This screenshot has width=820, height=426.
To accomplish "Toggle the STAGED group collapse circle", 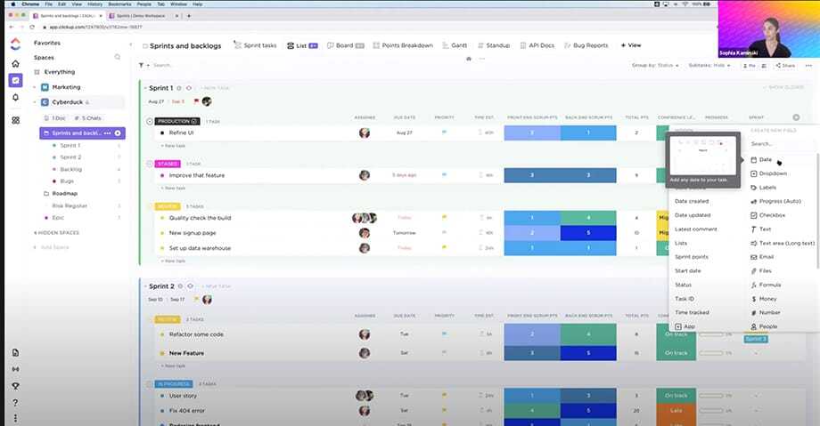I will point(150,164).
